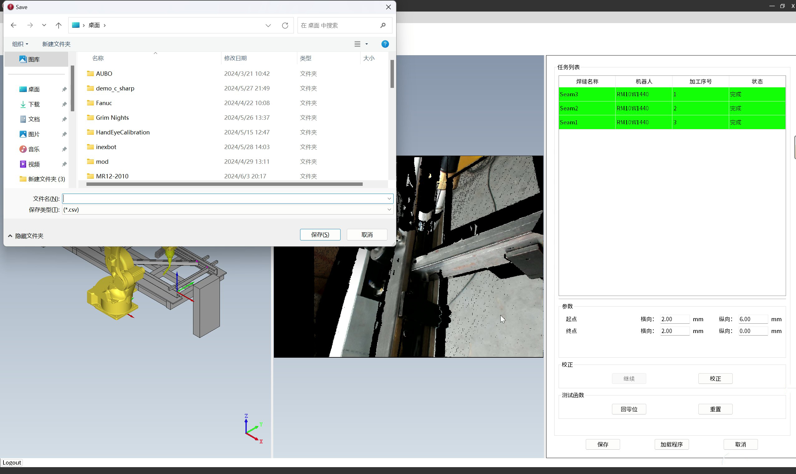
Task: Click the Logout button
Action: [x=12, y=462]
